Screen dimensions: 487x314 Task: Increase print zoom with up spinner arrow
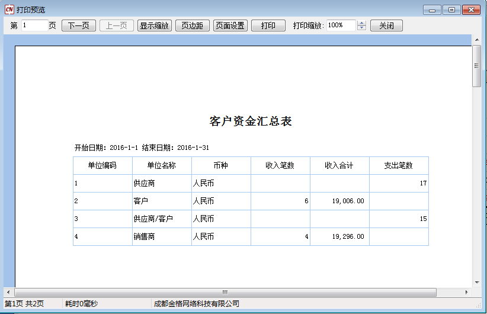coord(362,23)
